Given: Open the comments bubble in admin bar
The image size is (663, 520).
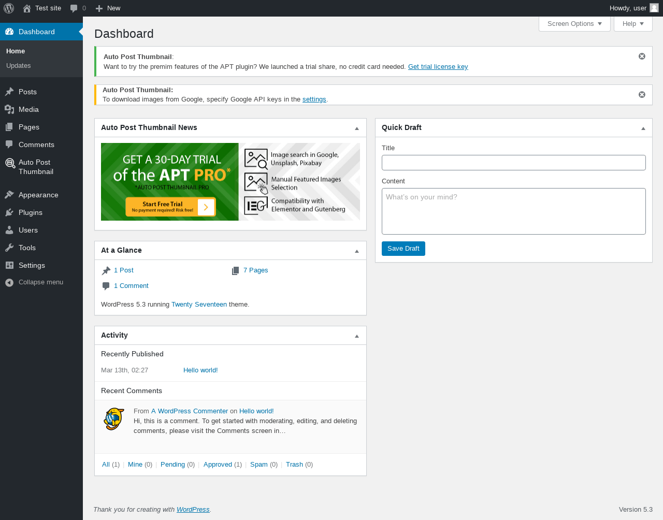Looking at the screenshot, I should click(74, 8).
